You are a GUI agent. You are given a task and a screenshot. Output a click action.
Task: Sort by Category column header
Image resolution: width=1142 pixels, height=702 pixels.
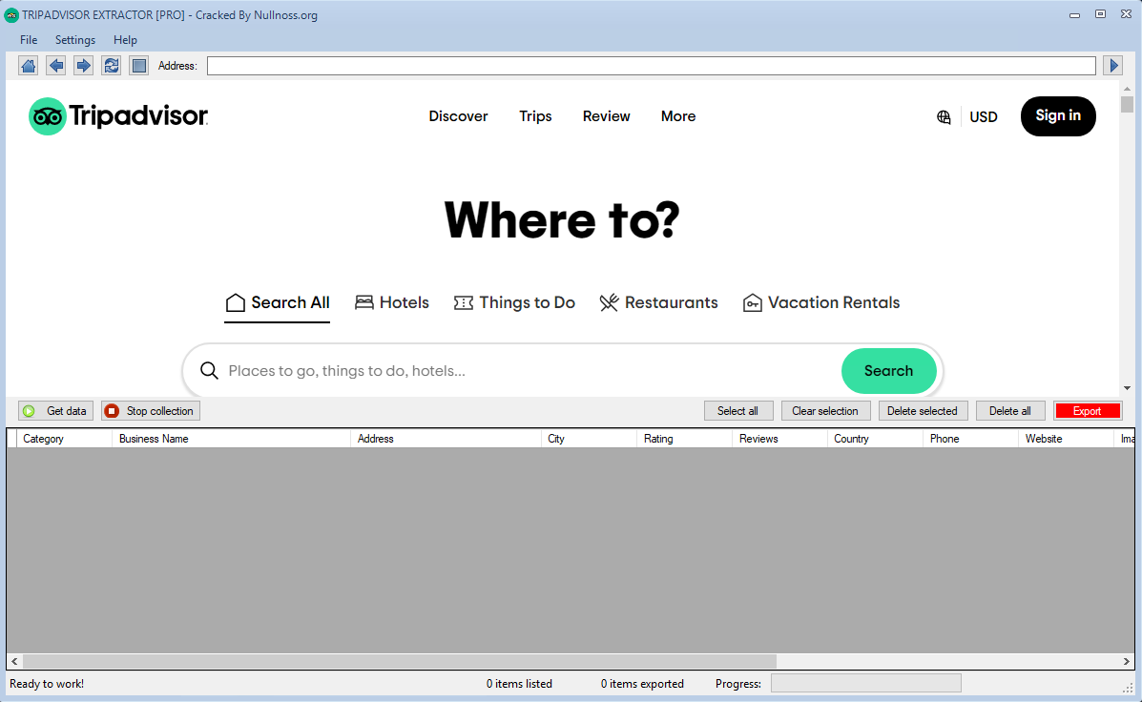64,439
